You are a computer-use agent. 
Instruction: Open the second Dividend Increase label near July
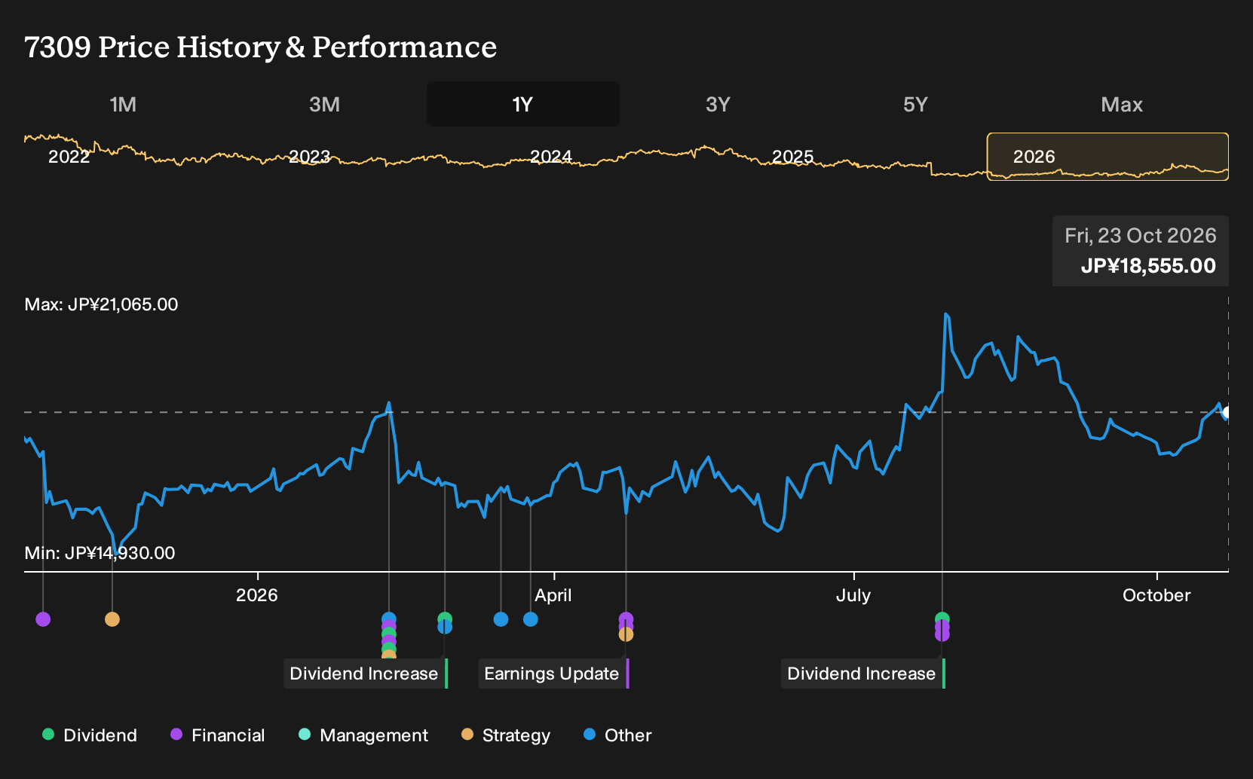863,674
